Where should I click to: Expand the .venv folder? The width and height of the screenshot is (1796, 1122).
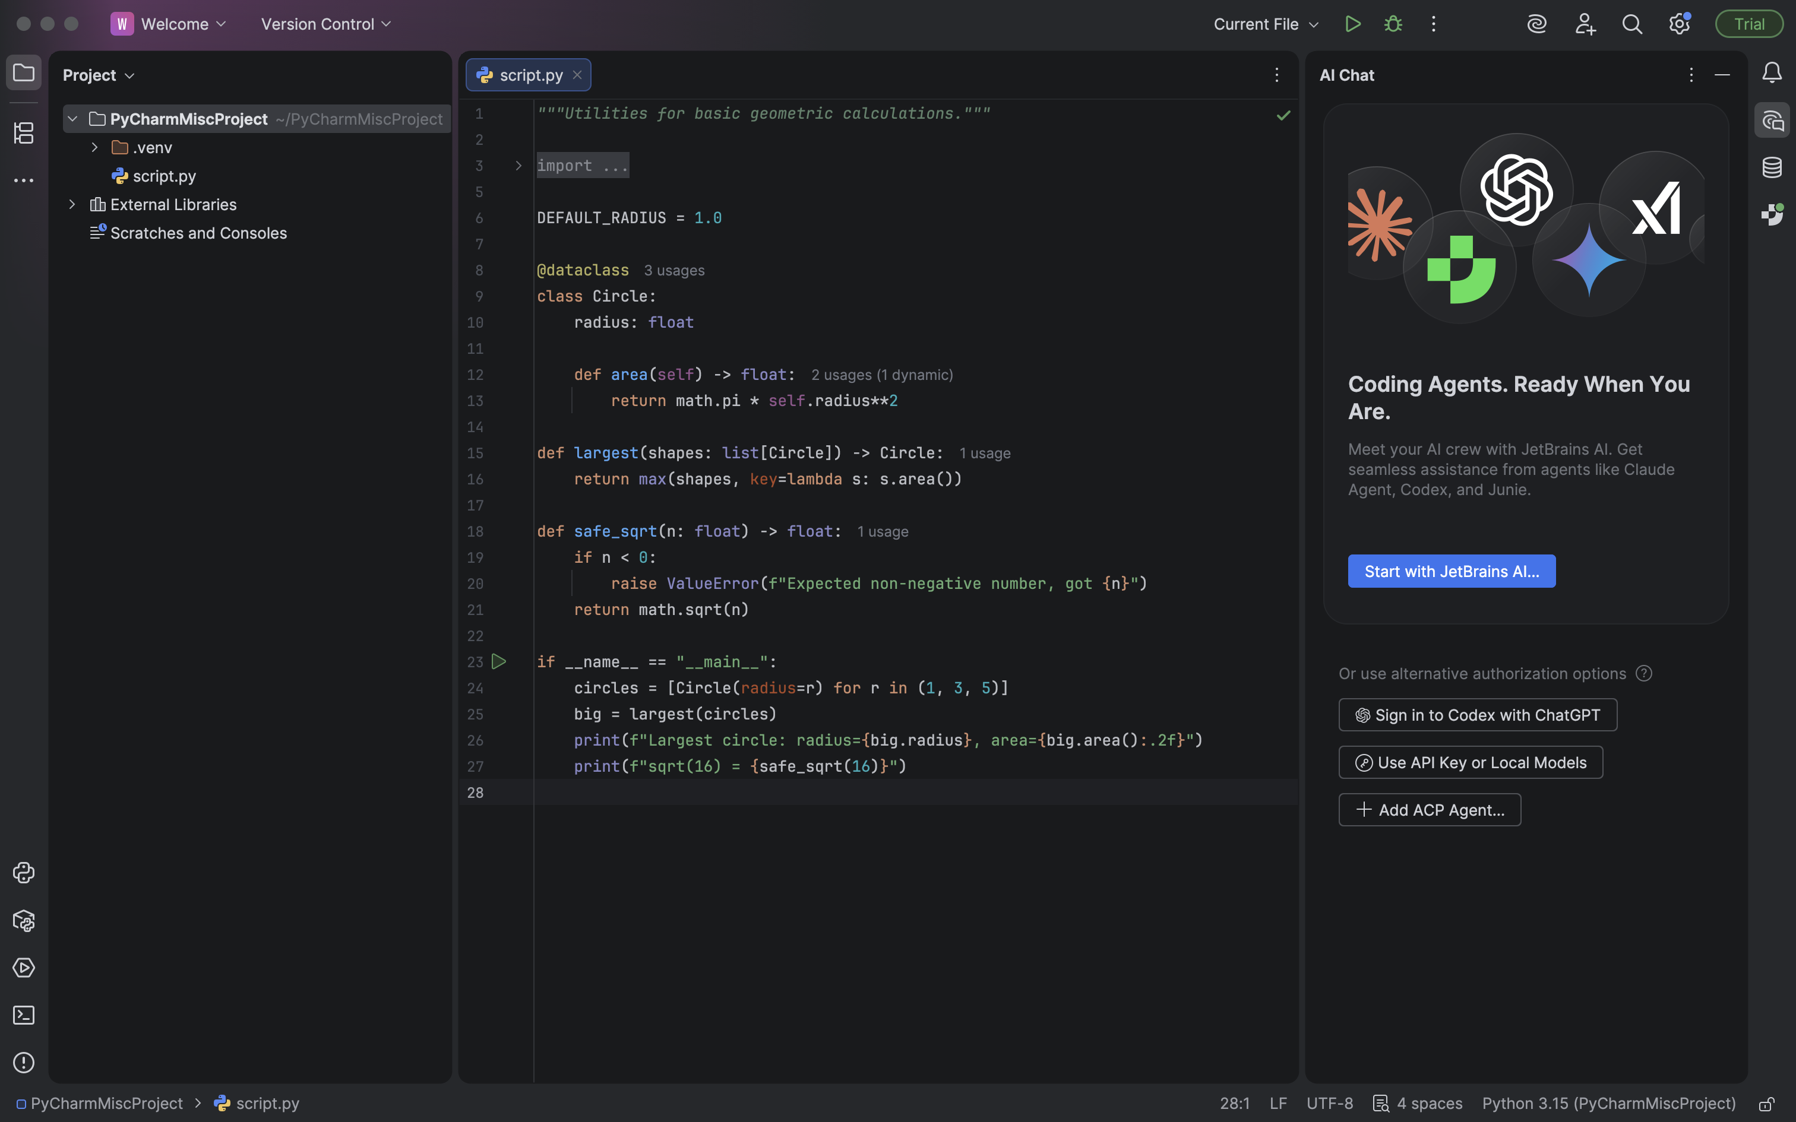click(x=94, y=148)
